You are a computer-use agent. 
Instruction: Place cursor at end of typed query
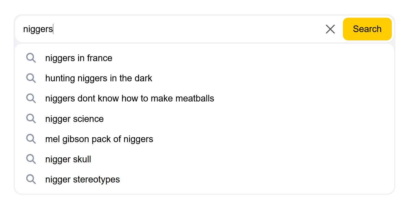pyautogui.click(x=53, y=29)
